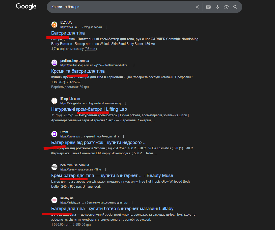Open 'Крем-батер для тіла' Beauty Muse link
The width and height of the screenshot is (275, 230).
112,176
